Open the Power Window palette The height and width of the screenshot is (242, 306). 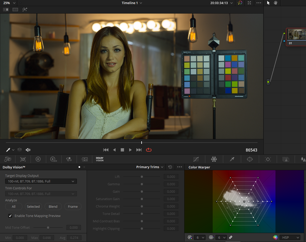[x=250, y=159]
